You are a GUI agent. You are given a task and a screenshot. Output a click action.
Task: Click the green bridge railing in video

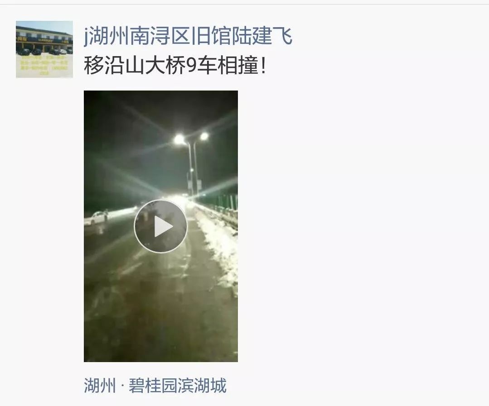[x=226, y=202]
